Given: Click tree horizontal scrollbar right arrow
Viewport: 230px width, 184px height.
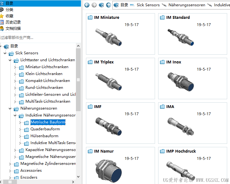Looking at the screenshot, I should (73, 182).
